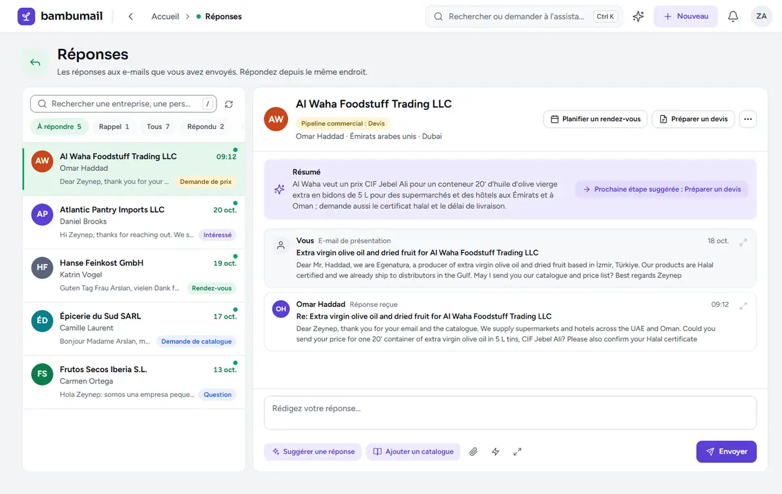Create a new item with Nouveau

[x=686, y=16]
